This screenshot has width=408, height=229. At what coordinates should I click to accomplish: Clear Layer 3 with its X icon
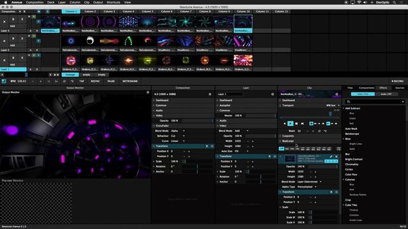[4, 22]
